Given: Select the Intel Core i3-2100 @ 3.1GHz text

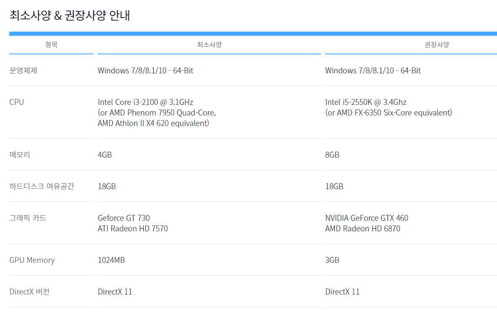Looking at the screenshot, I should coord(145,102).
